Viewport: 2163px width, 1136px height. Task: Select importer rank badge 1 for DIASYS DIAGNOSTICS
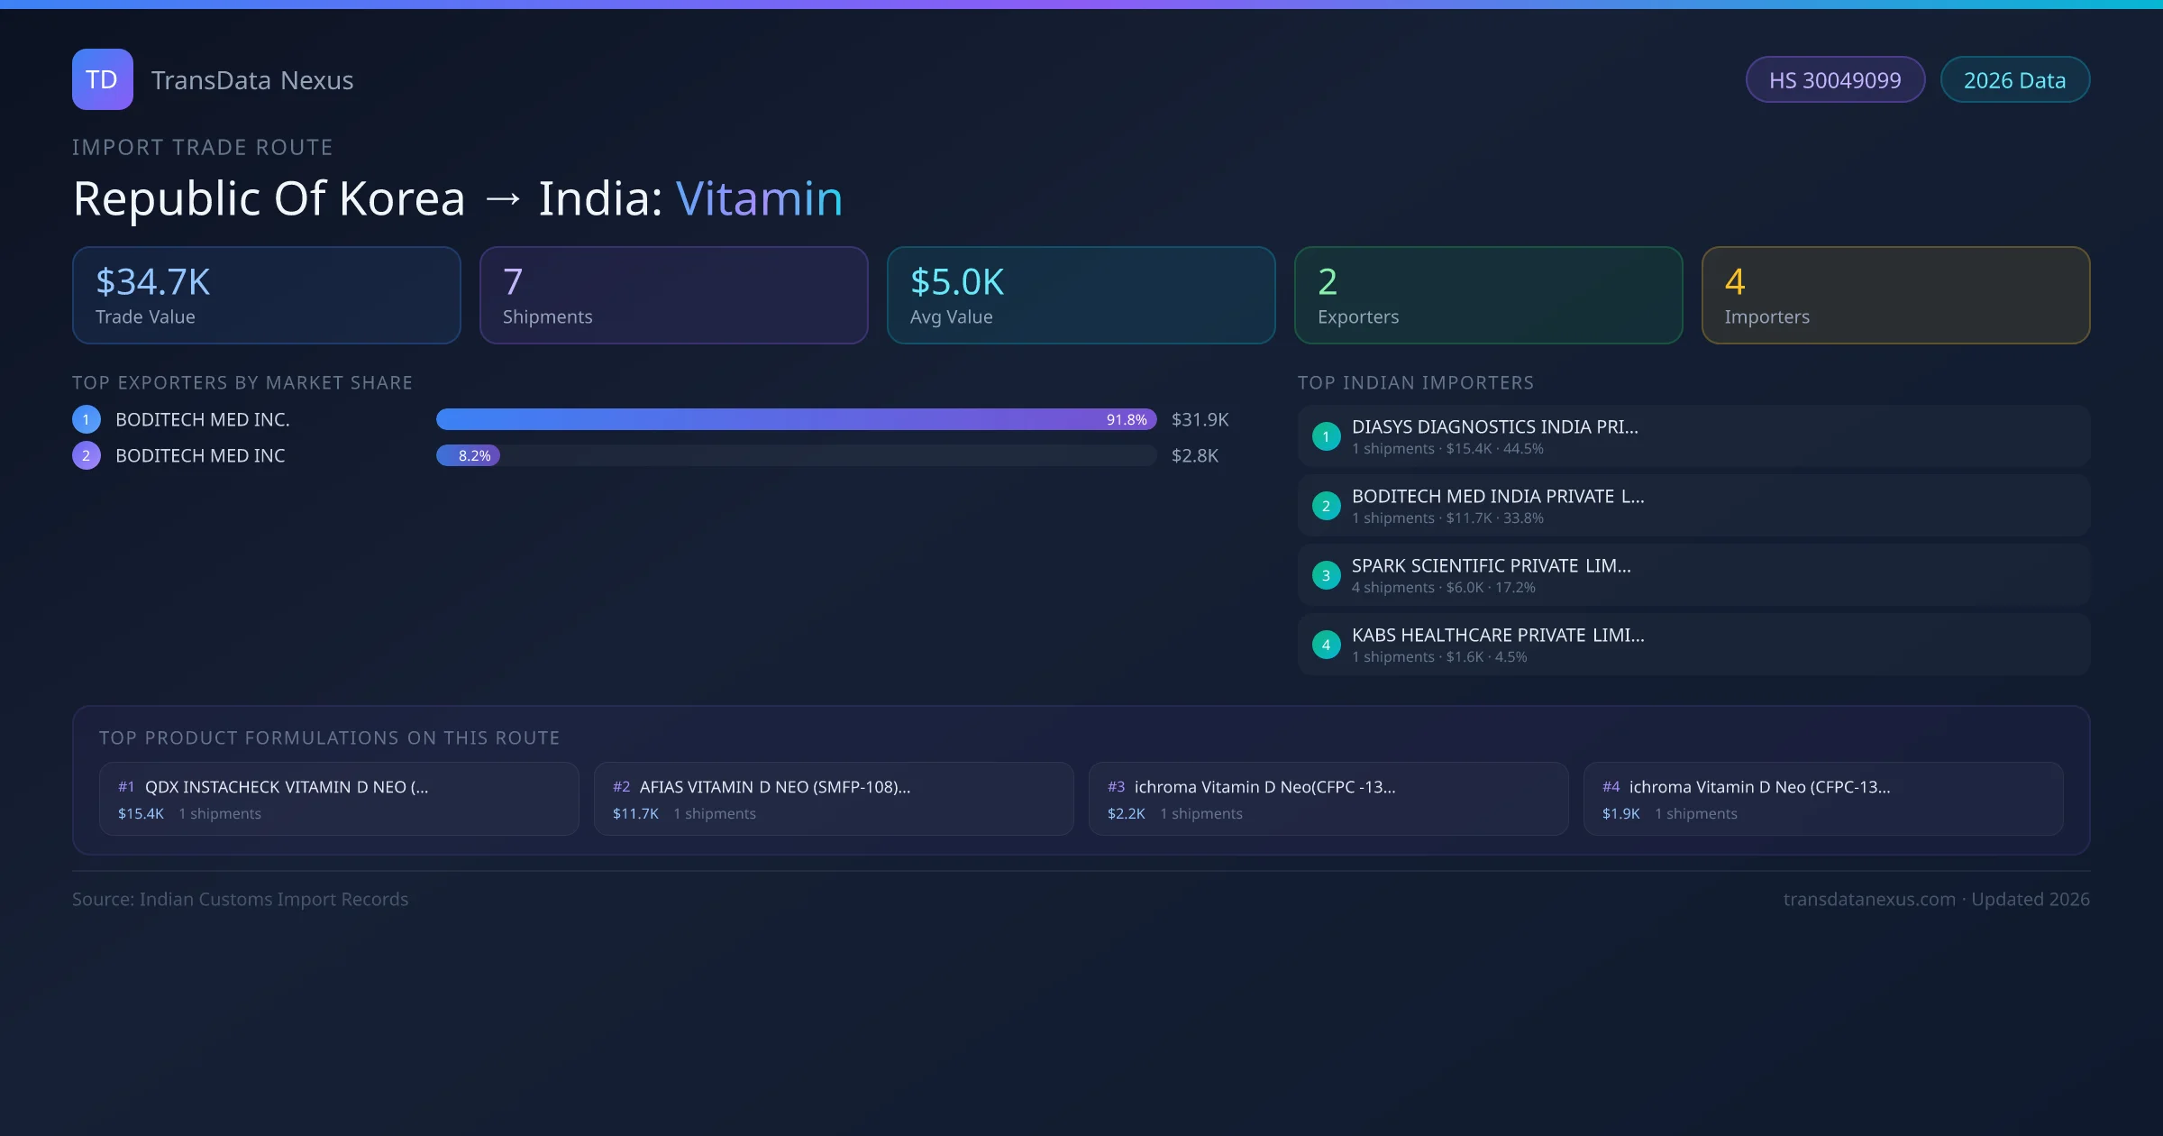click(1326, 435)
